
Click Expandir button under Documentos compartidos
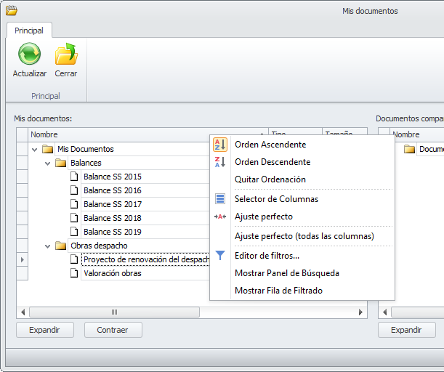click(407, 330)
